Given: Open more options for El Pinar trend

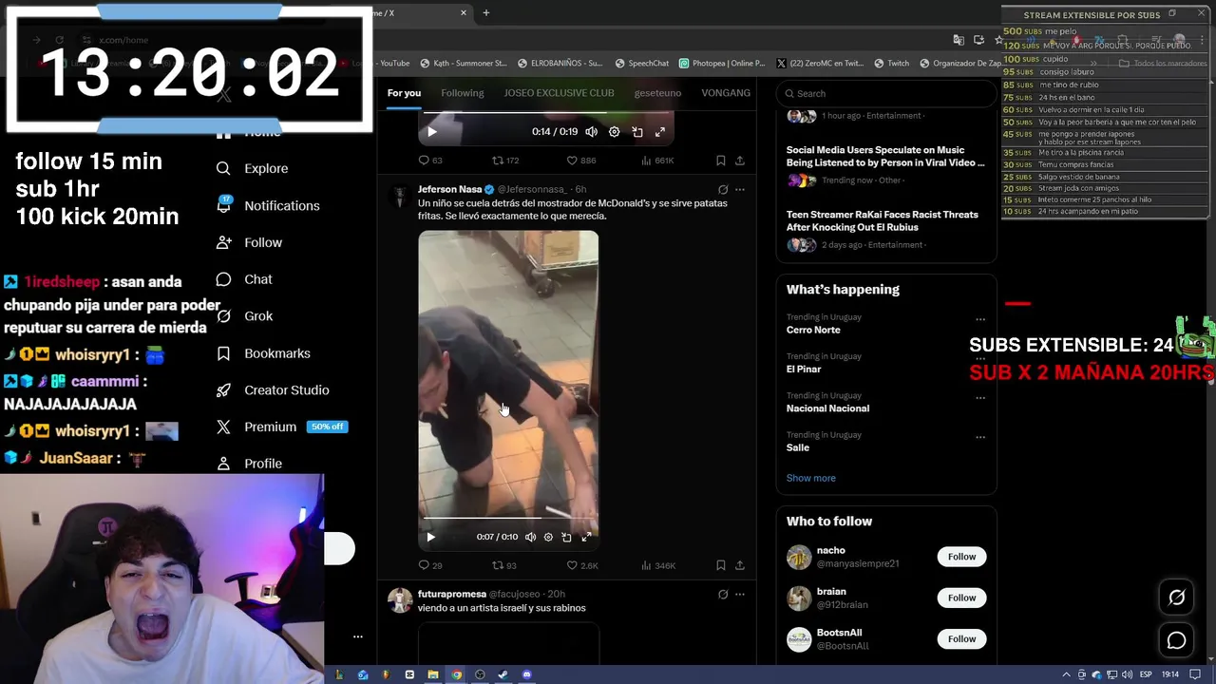Looking at the screenshot, I should (980, 358).
